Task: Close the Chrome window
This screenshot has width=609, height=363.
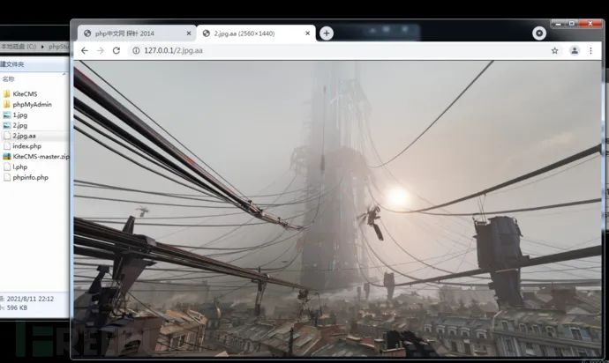Action: pos(590,24)
